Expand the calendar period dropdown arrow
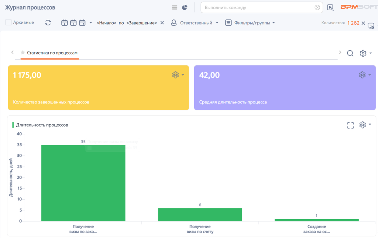The width and height of the screenshot is (378, 239). point(91,23)
